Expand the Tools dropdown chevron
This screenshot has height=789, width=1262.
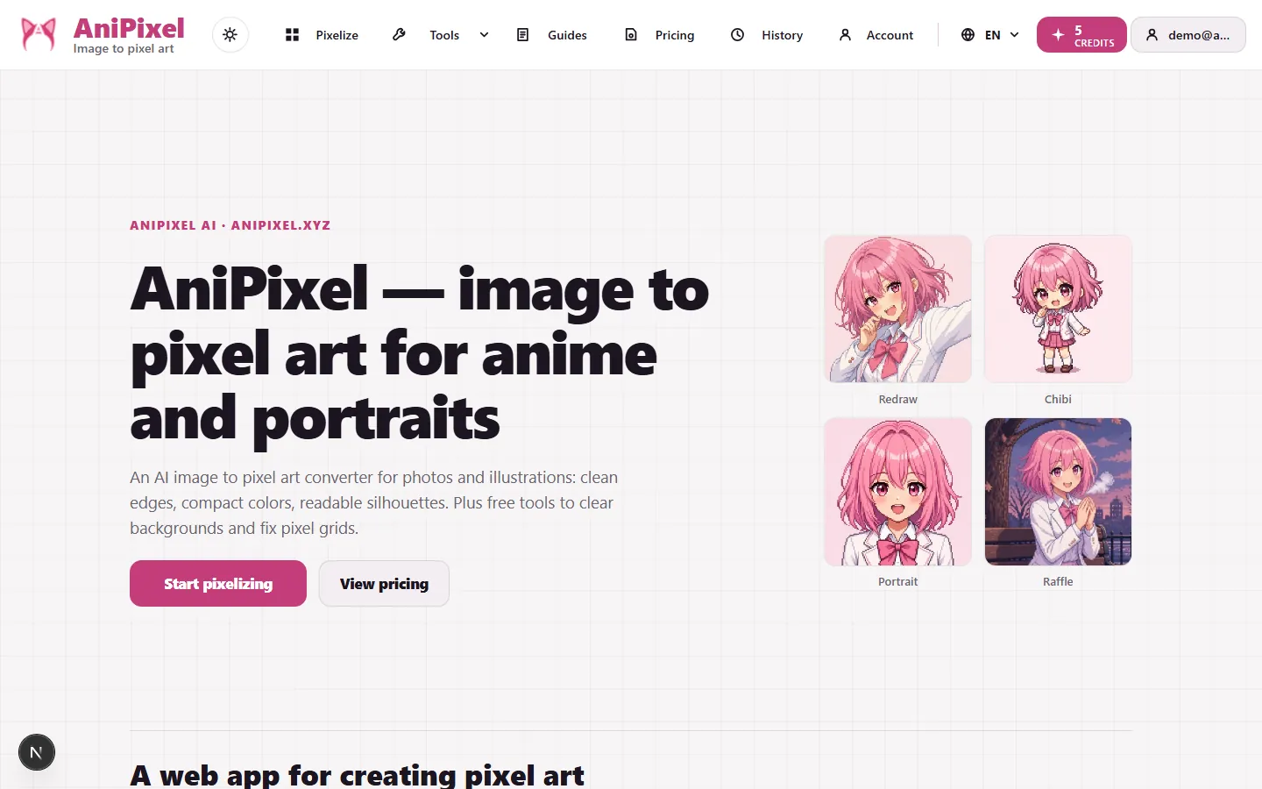pos(484,35)
